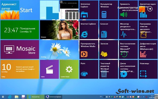The height and width of the screenshot is (99, 158).
Task: Open the Control Panel gear tile
Action: point(69,69)
